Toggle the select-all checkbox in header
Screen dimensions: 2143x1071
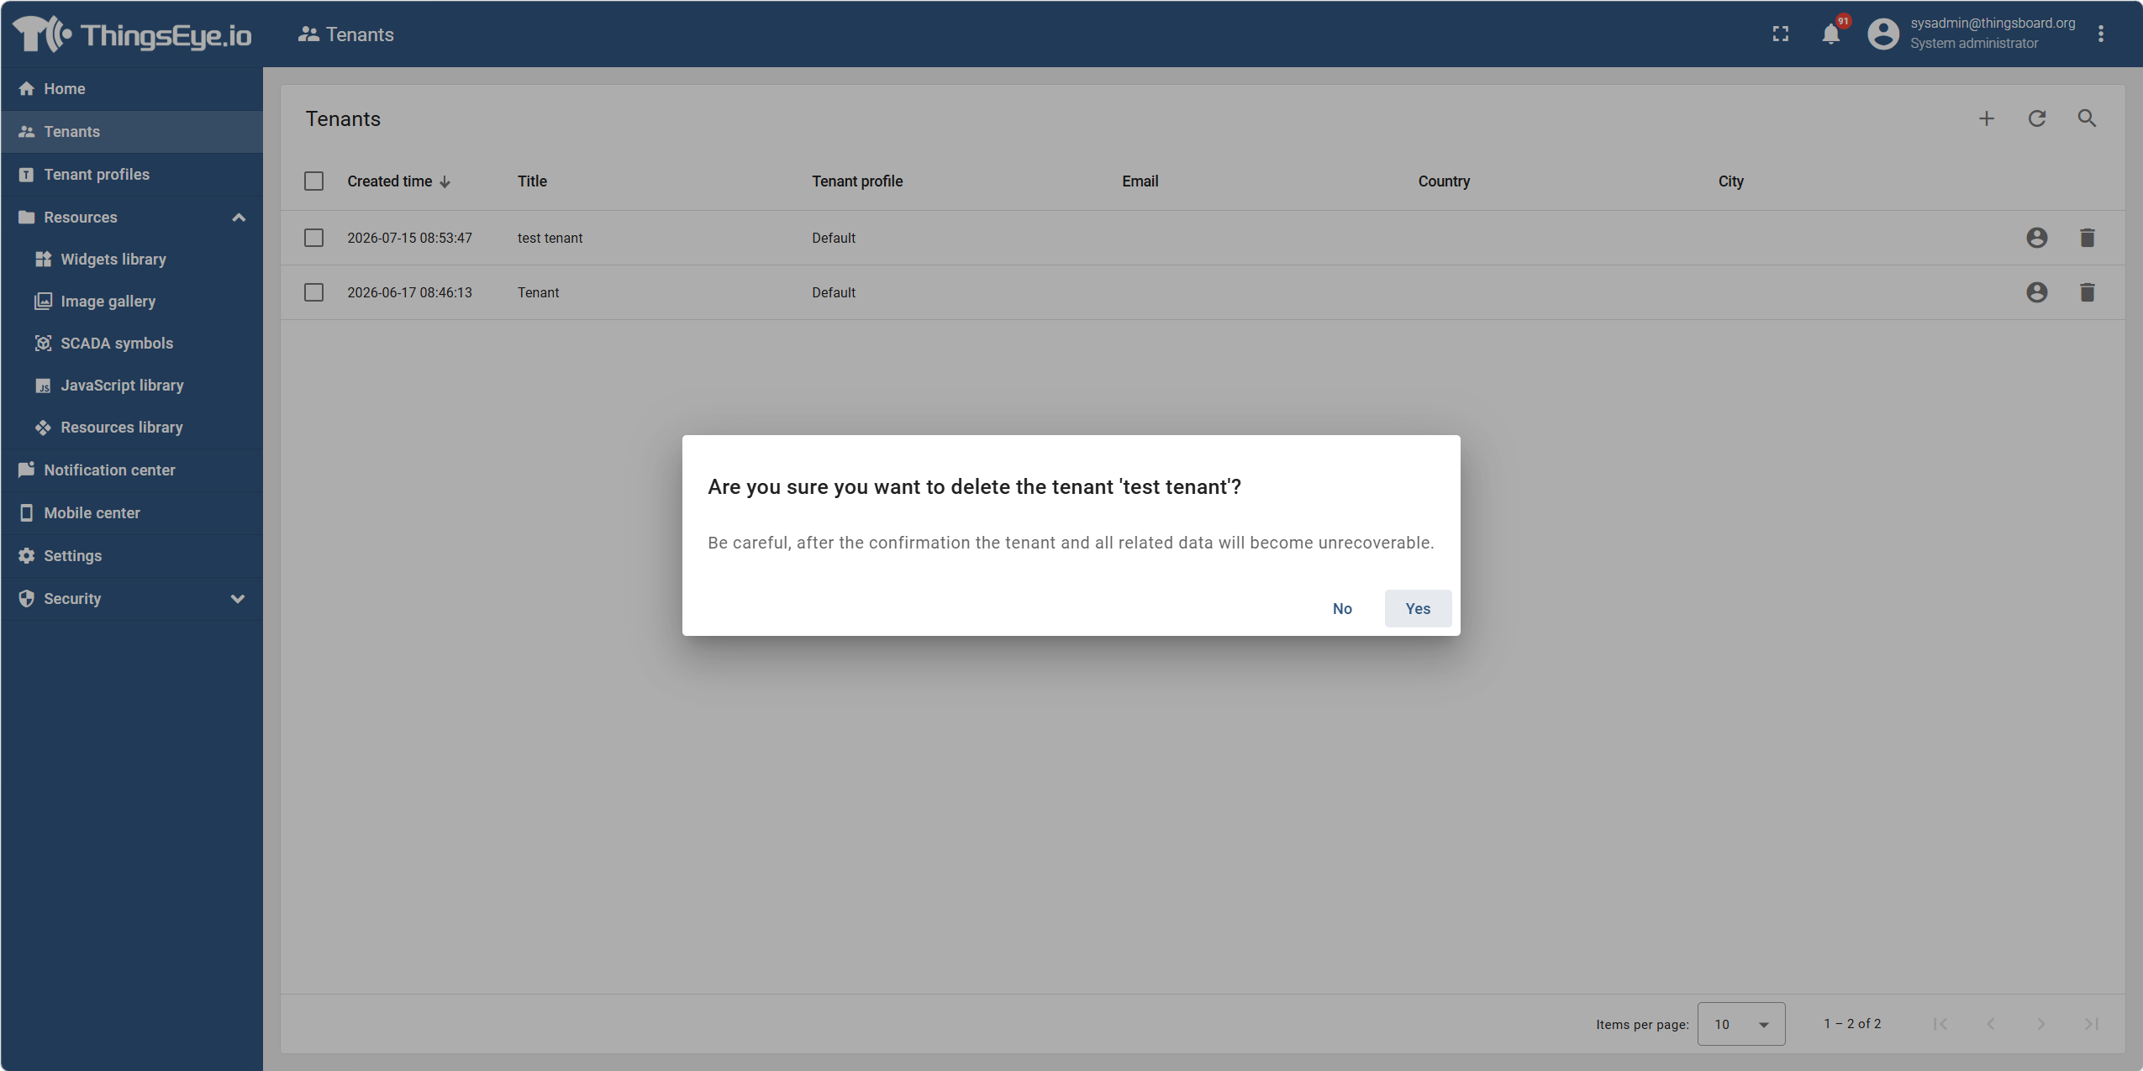tap(313, 181)
